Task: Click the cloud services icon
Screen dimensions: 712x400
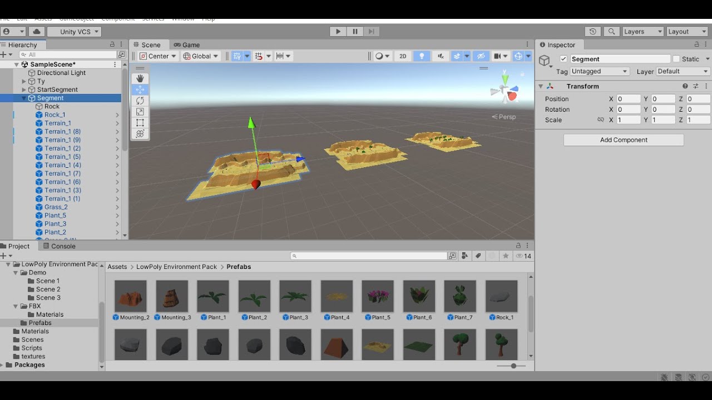Action: click(x=36, y=32)
